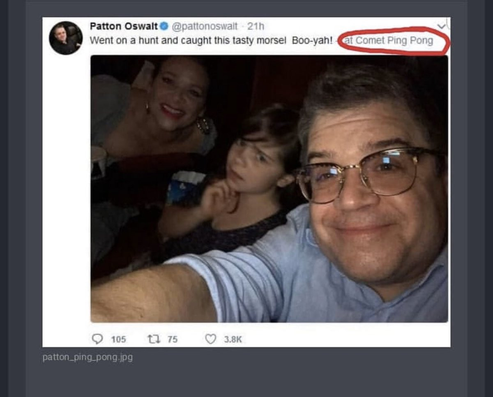The height and width of the screenshot is (397, 493).
Task: Click the patton_ping_pong.jpg filename caption
Action: pos(88,357)
